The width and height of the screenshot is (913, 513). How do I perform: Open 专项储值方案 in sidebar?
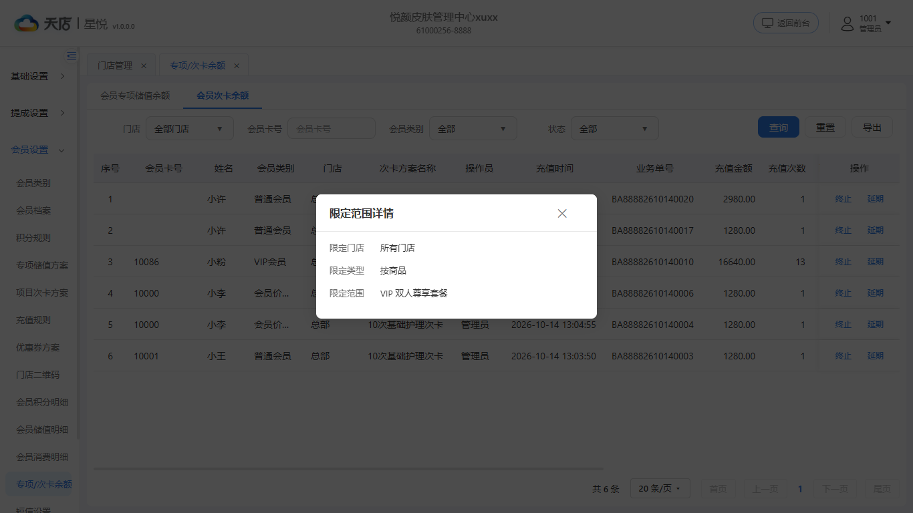tap(42, 265)
